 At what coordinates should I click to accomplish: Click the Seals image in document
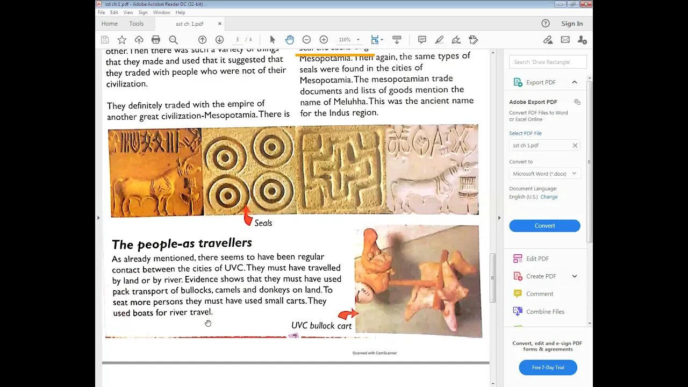click(x=293, y=170)
